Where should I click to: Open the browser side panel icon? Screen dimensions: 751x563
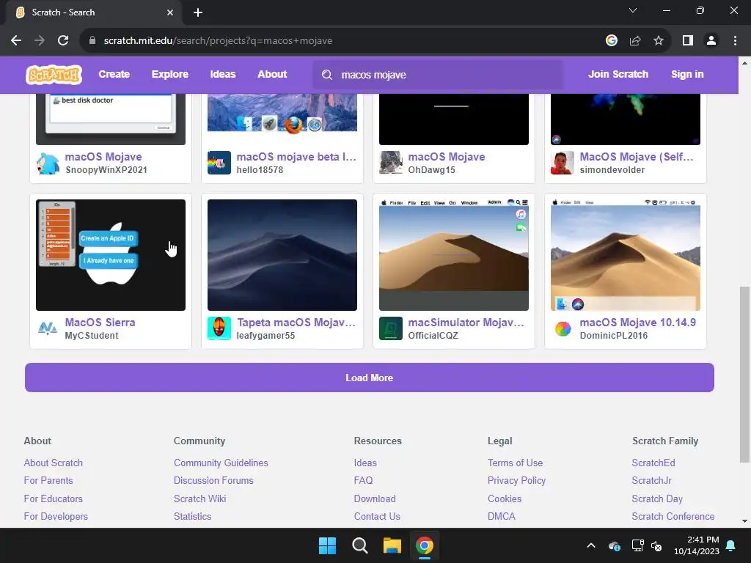pos(688,41)
